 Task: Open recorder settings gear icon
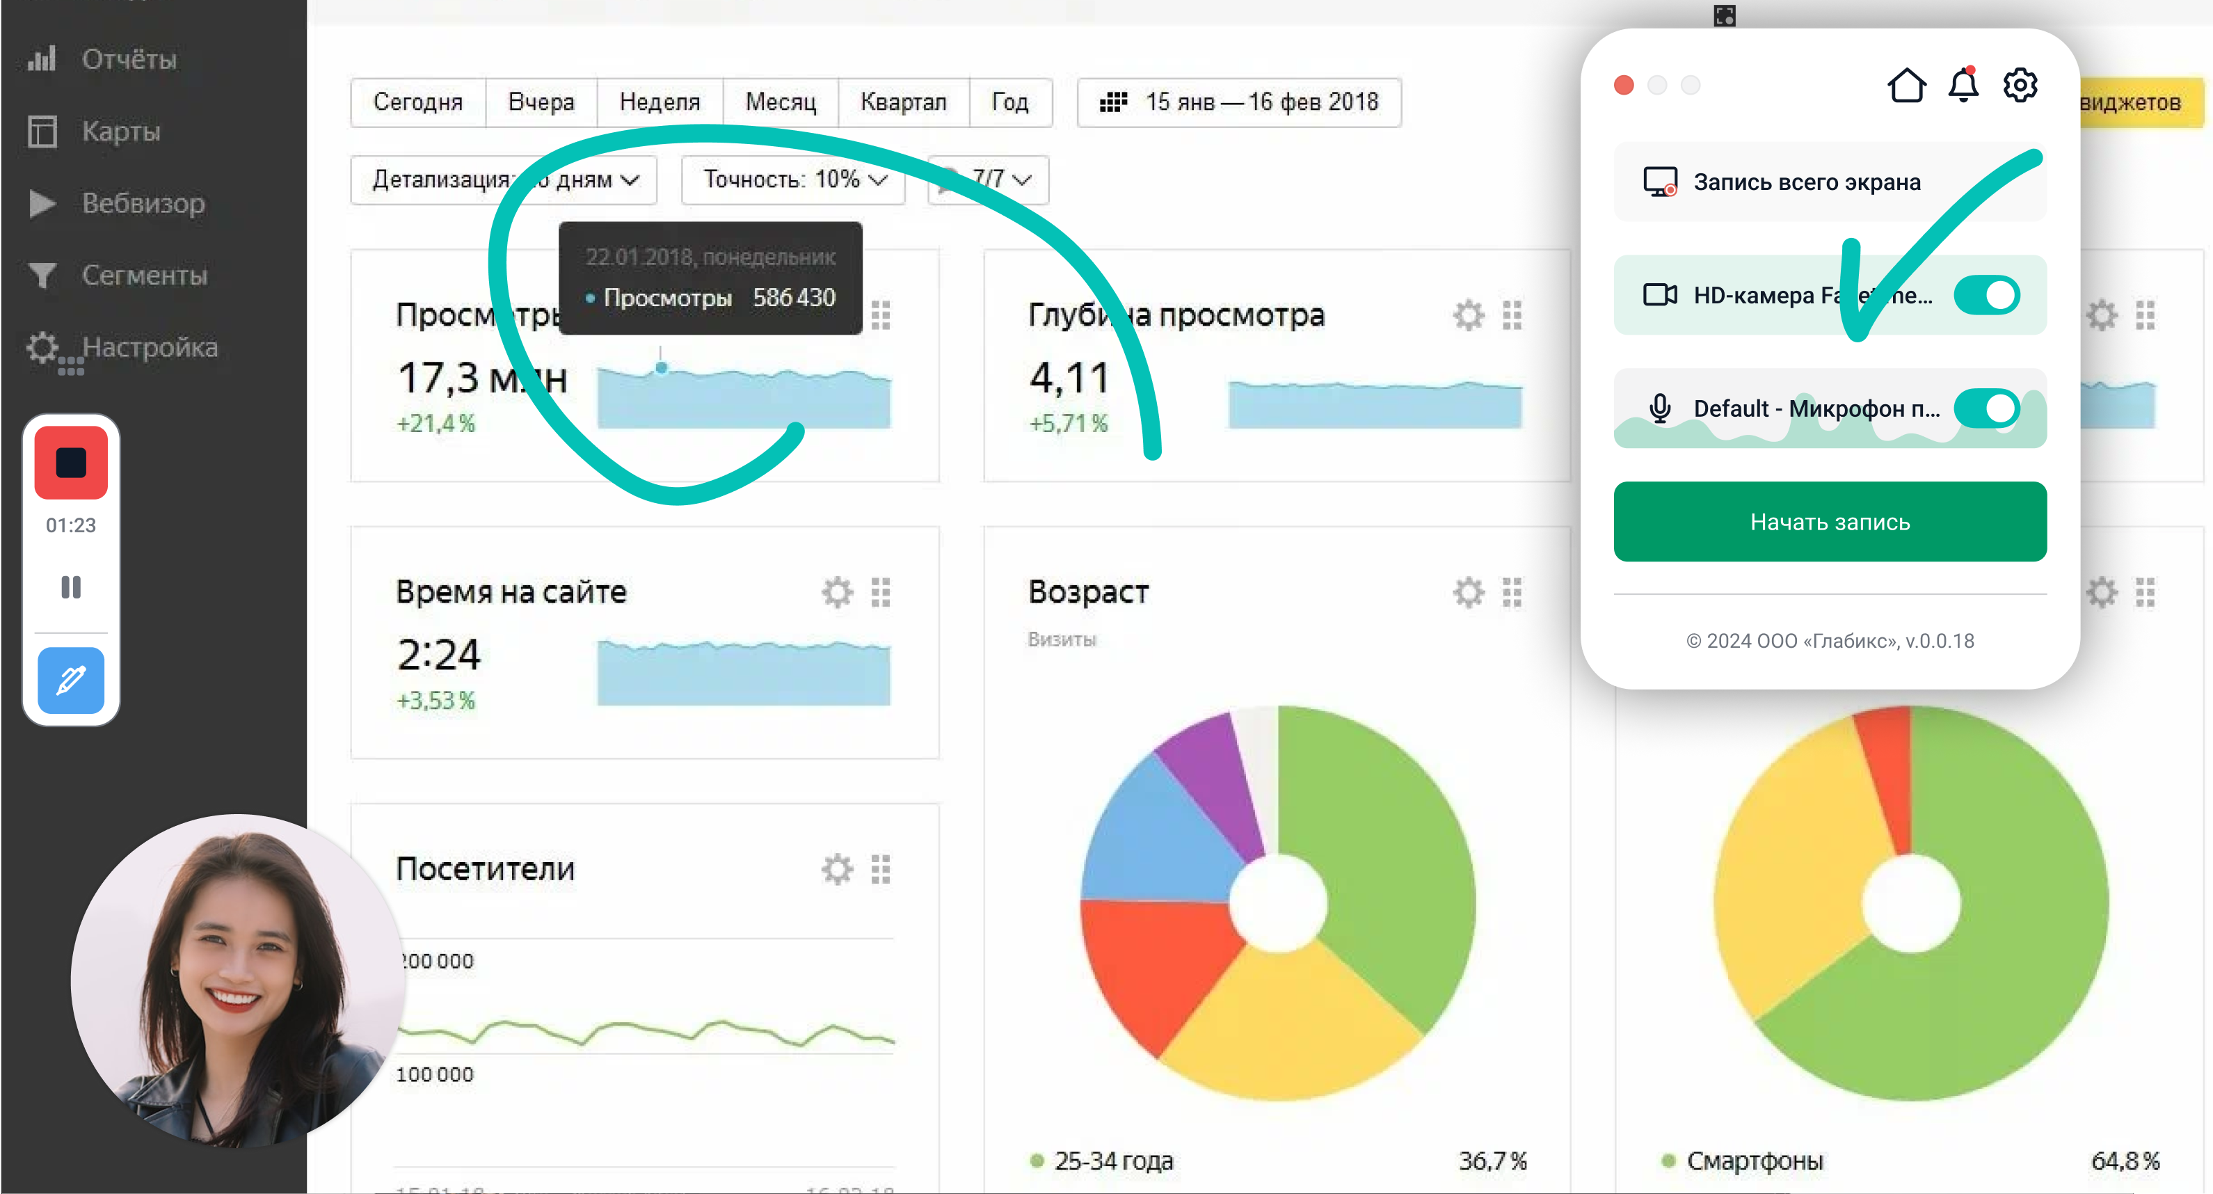tap(2020, 85)
